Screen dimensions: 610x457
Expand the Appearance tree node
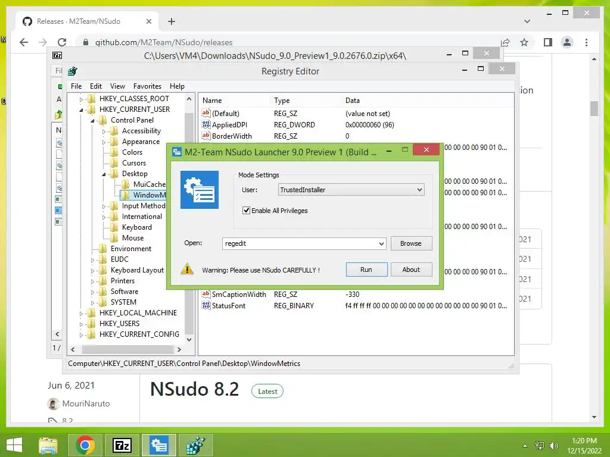(104, 142)
